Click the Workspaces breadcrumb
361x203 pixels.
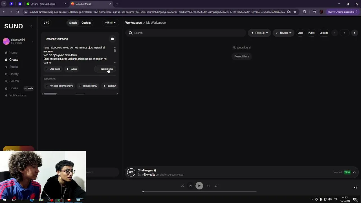click(x=133, y=23)
